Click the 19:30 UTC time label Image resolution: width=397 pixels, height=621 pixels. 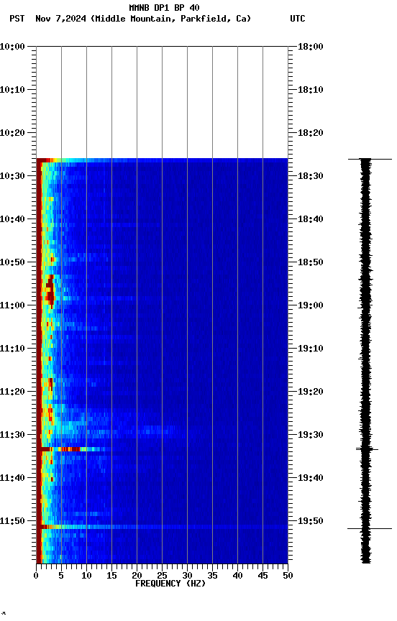tap(311, 435)
